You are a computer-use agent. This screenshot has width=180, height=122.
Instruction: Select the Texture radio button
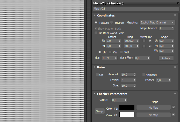[x=96, y=23]
